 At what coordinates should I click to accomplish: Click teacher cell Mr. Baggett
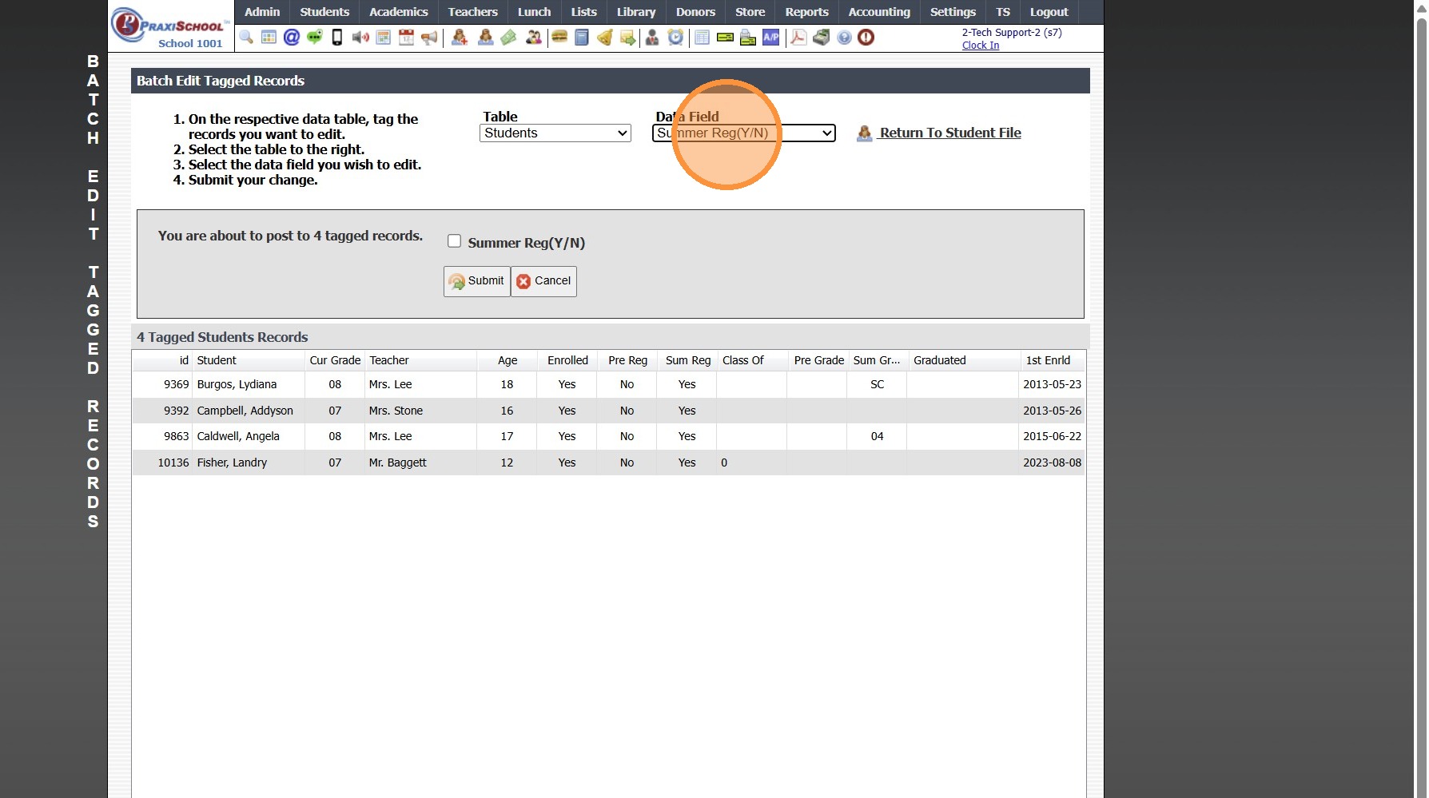(x=398, y=463)
